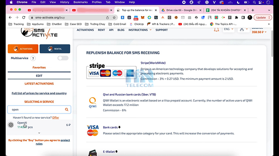Expand the Instructions menu

point(140,30)
